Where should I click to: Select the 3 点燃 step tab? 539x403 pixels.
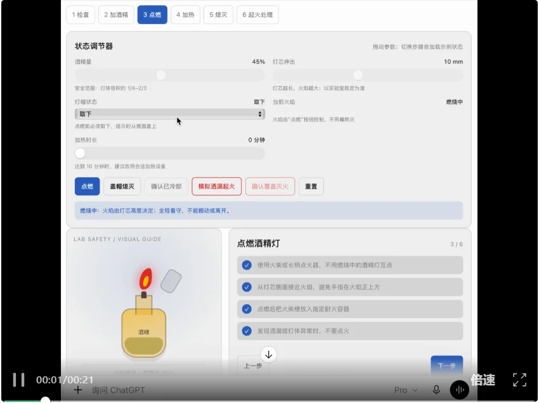[152, 15]
